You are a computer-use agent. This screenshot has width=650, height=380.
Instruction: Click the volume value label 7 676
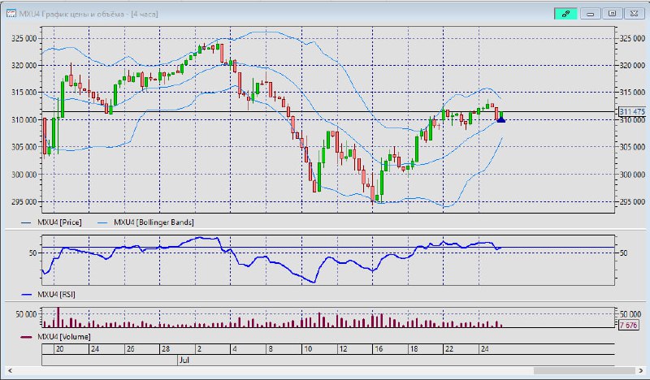(628, 325)
